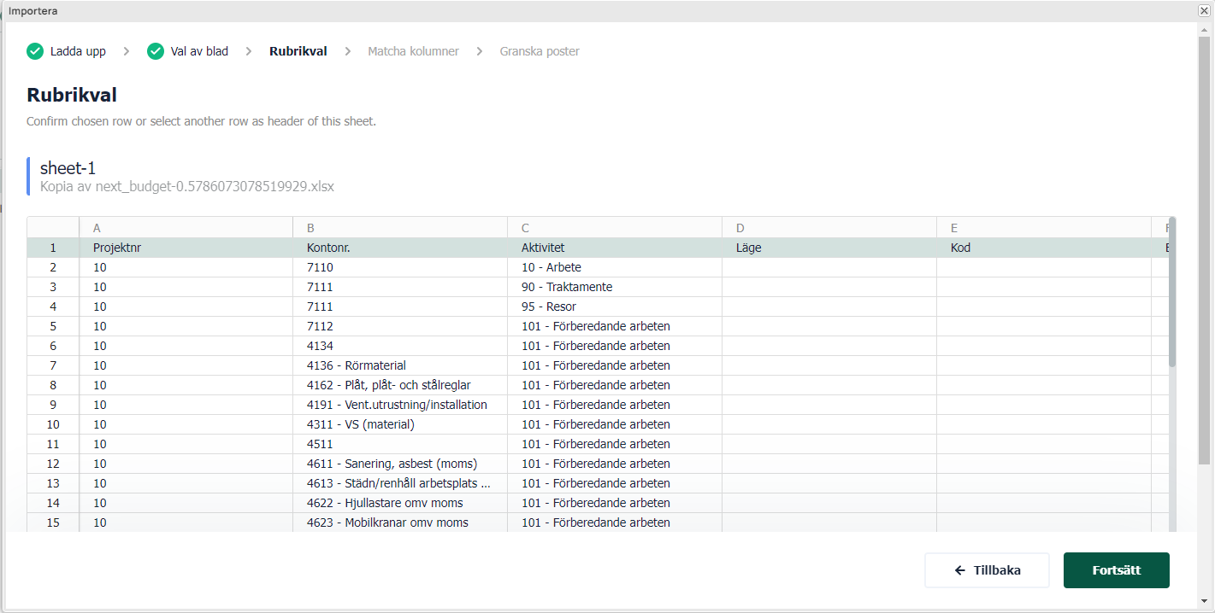Click the green checkmark beside Val av blad
Viewport: 1215px width, 613px height.
coord(155,51)
